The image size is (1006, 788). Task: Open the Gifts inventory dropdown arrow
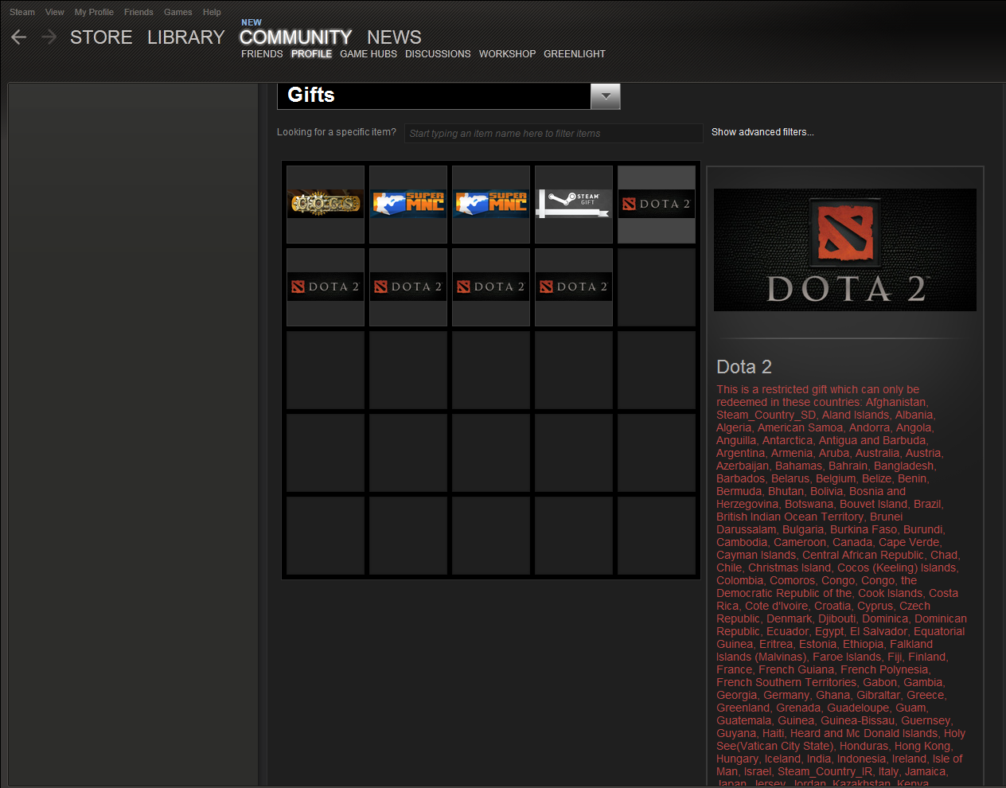(606, 96)
